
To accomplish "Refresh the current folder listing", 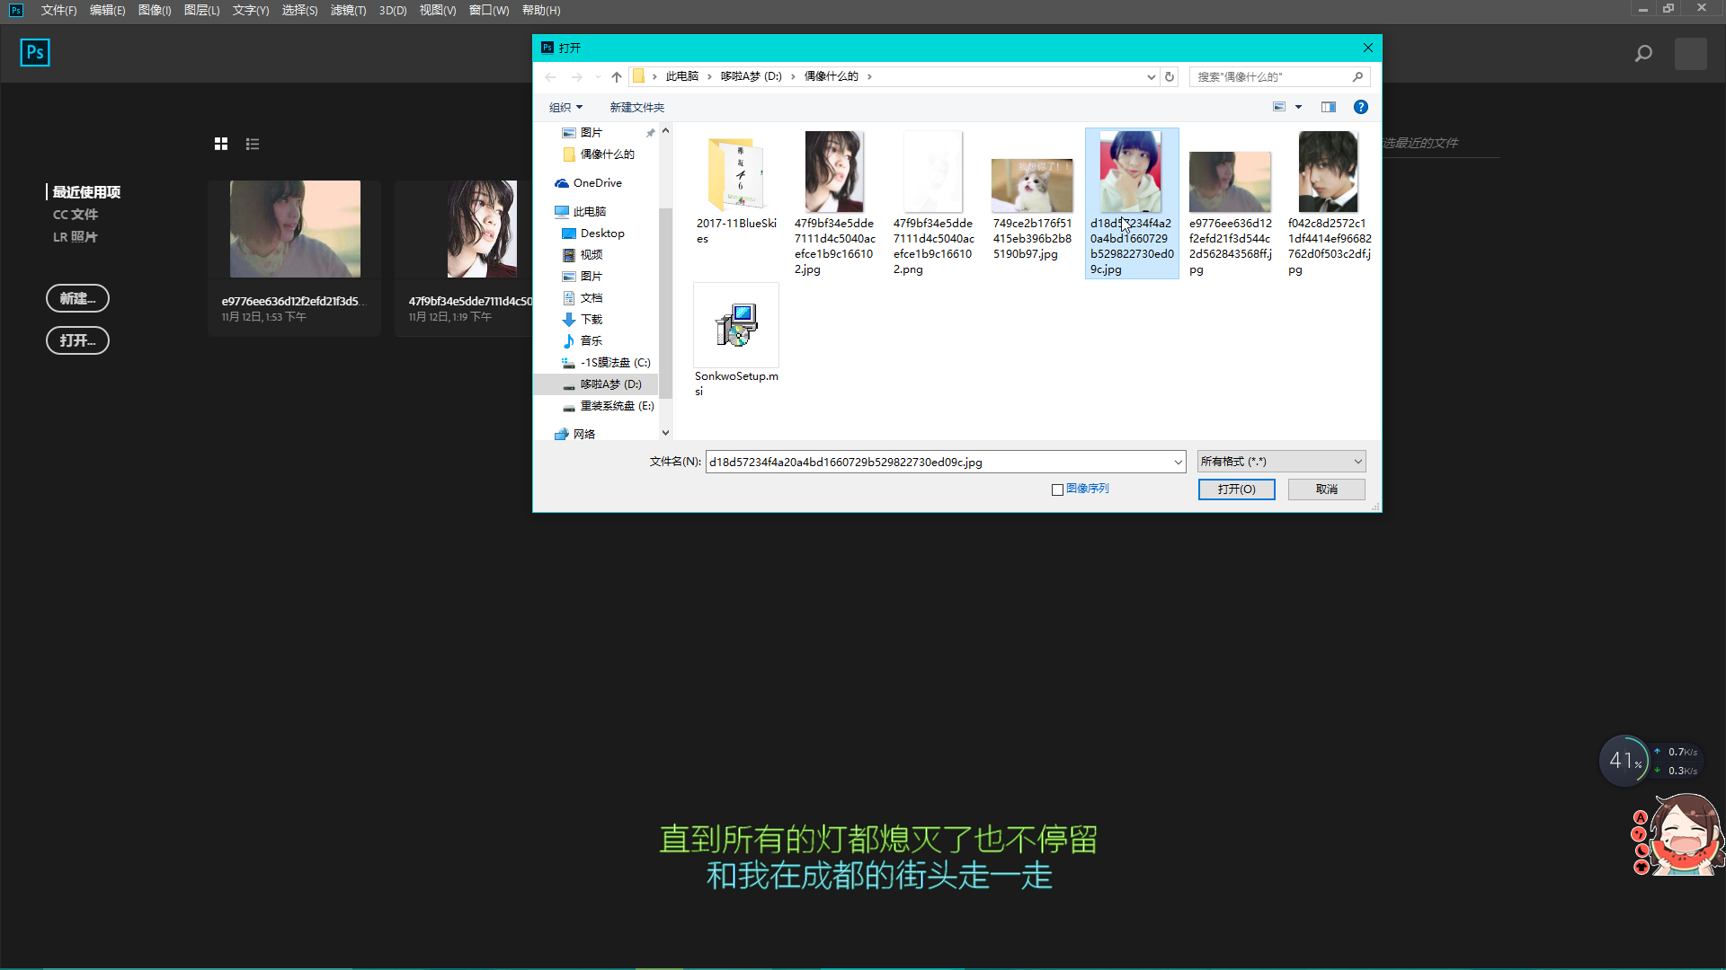I will point(1170,76).
